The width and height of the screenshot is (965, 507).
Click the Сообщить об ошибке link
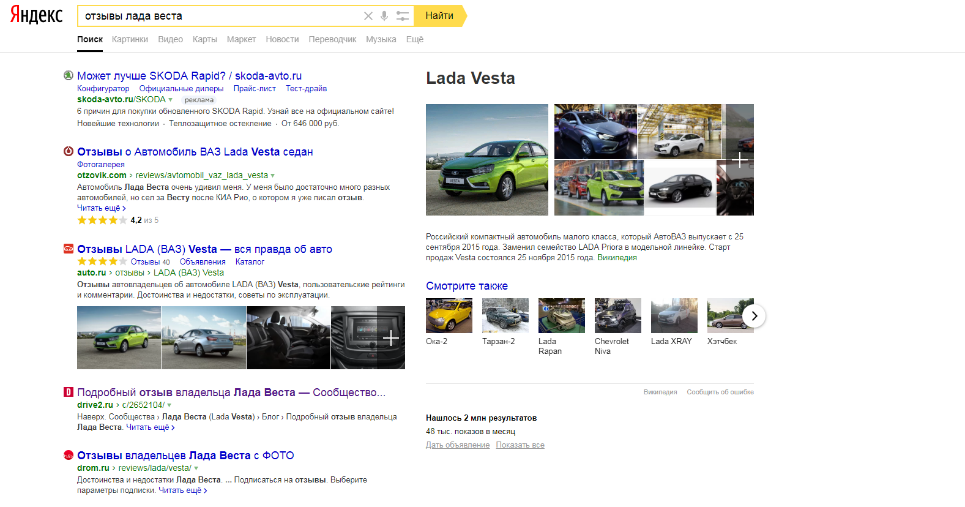720,392
